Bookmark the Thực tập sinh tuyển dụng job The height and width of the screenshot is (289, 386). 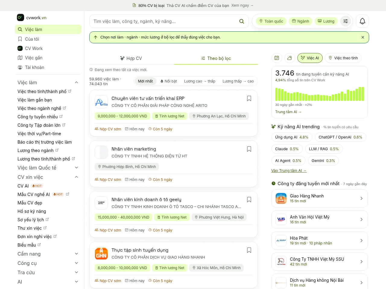pos(249,250)
